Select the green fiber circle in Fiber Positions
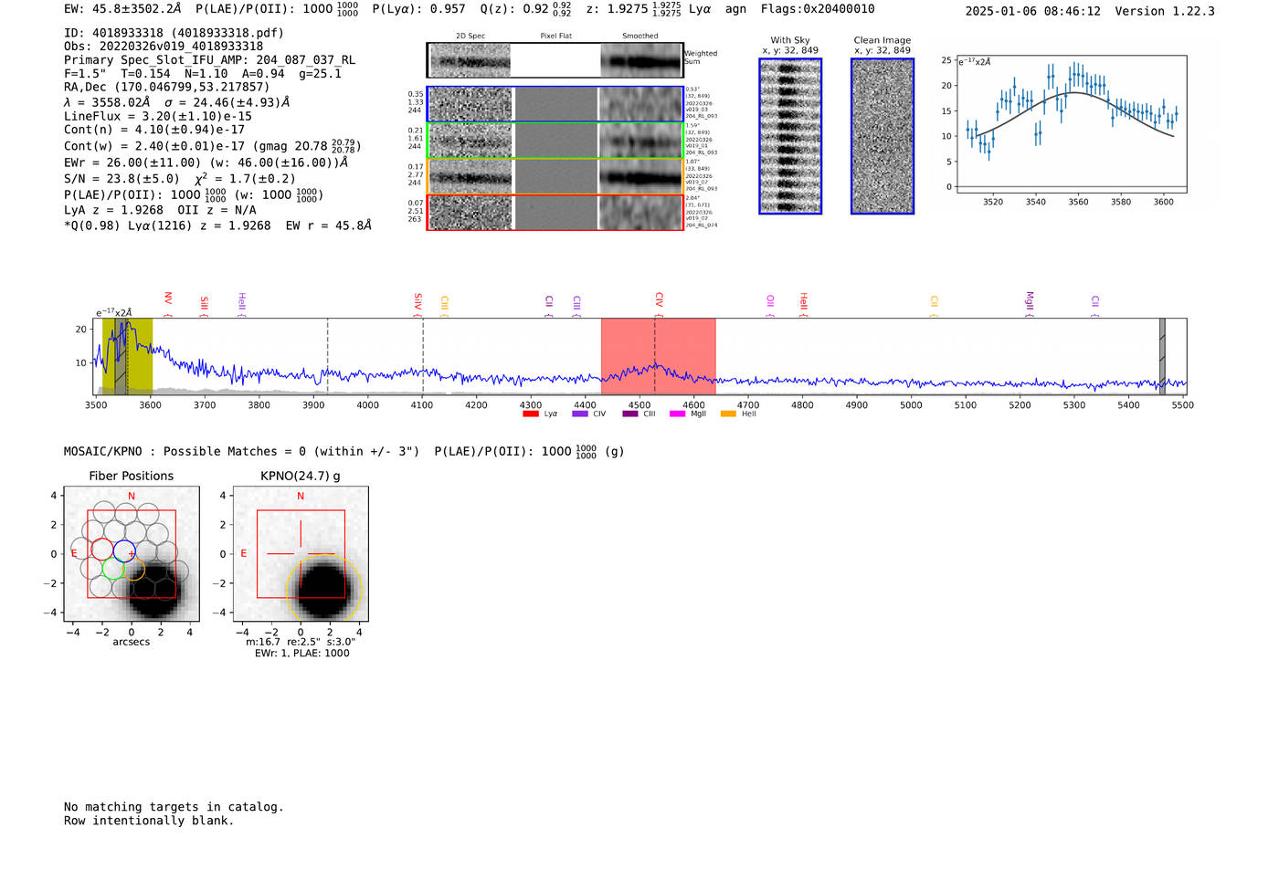 coord(113,569)
